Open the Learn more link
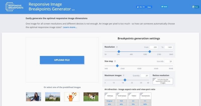This screenshot has width=201, height=106. (70, 27)
